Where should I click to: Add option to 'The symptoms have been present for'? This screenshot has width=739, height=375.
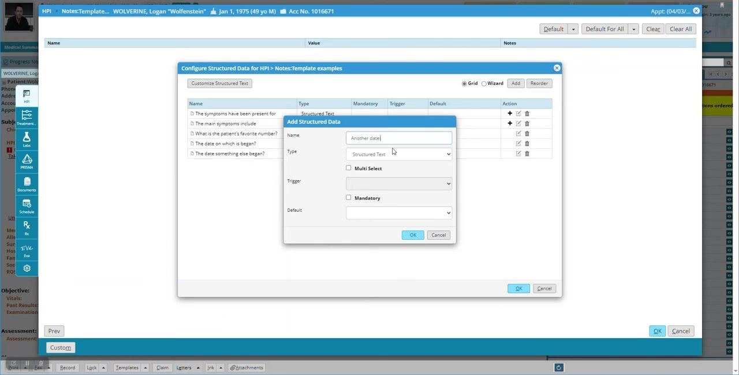click(510, 114)
